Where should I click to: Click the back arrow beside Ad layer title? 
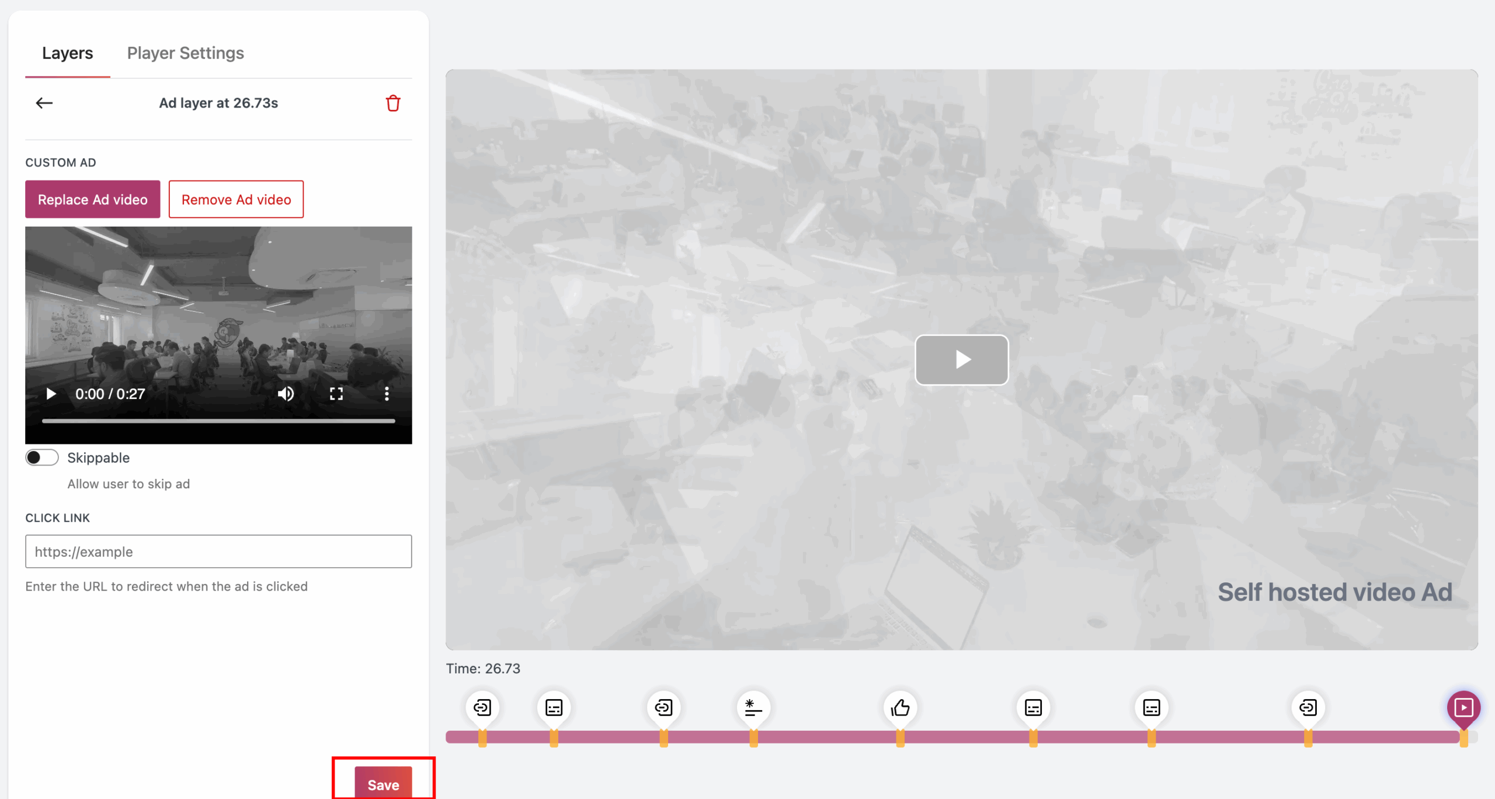(44, 103)
